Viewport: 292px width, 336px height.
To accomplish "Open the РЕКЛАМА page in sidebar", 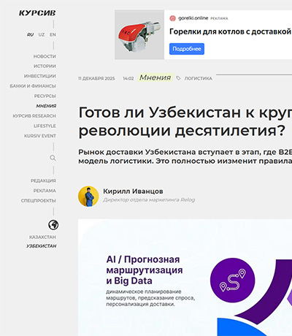I will 45,191.
